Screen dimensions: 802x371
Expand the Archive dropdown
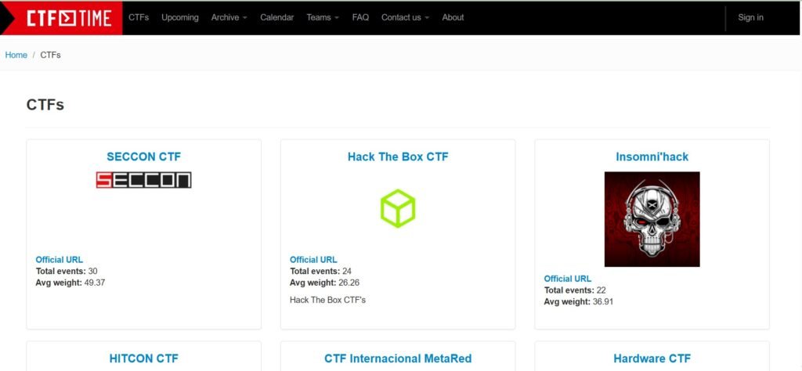pos(229,17)
